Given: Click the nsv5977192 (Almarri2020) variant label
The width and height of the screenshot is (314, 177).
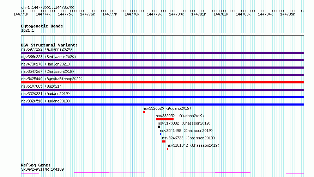Looking at the screenshot, I should 47,49.
